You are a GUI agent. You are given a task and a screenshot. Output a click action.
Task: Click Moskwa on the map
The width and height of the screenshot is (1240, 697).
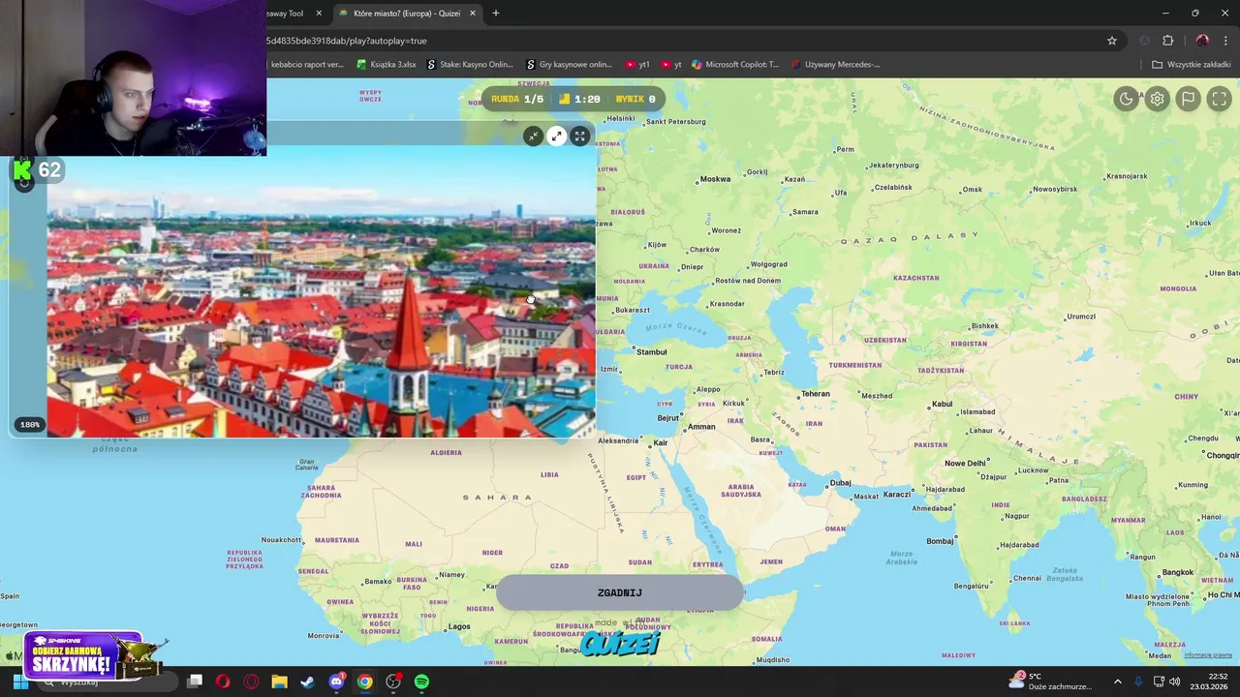[715, 179]
